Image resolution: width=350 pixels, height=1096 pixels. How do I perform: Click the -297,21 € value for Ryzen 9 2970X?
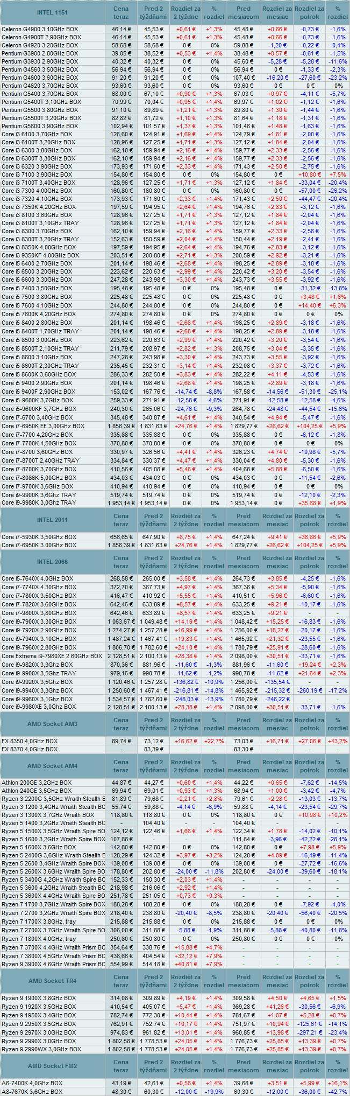pyautogui.click(x=310, y=1032)
